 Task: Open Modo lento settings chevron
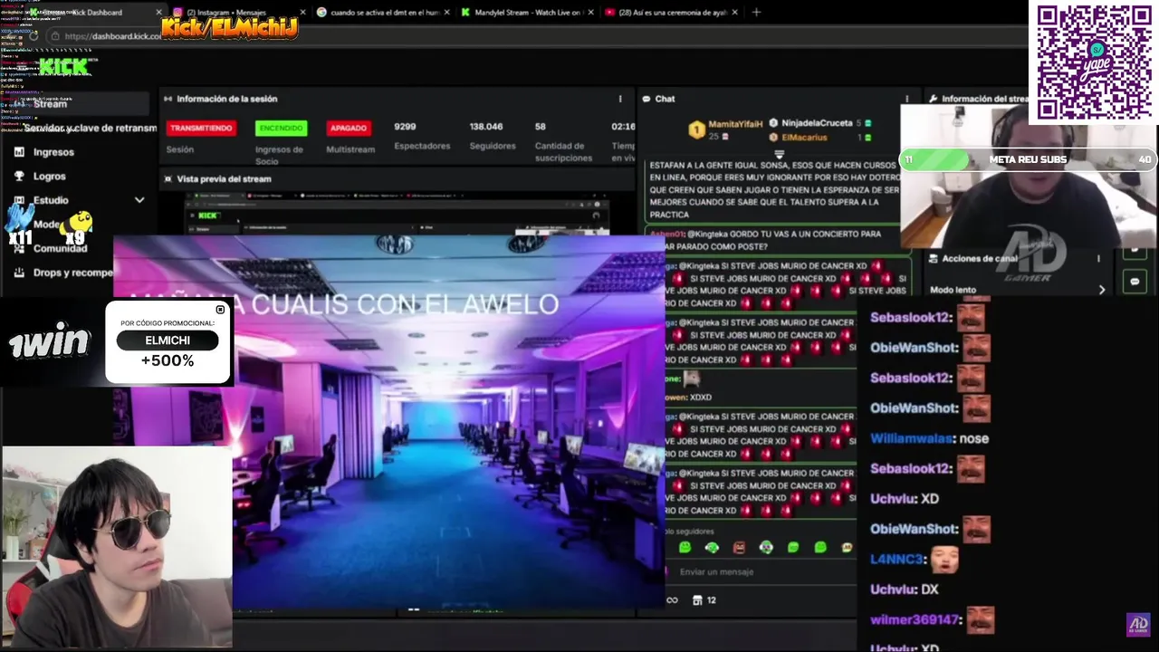(1102, 290)
